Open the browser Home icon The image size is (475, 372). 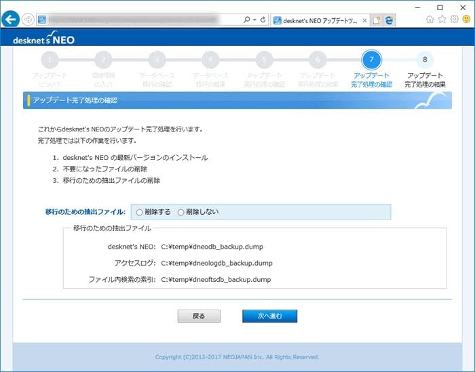[430, 20]
